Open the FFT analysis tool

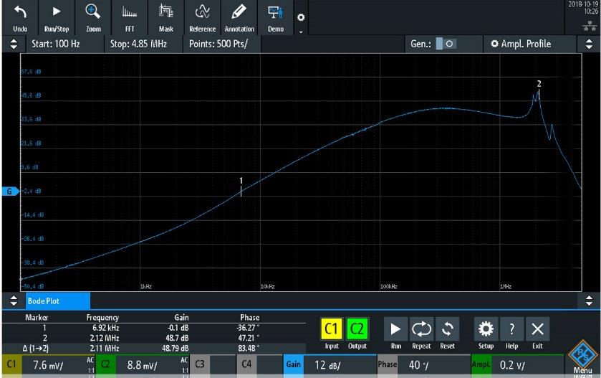[130, 13]
